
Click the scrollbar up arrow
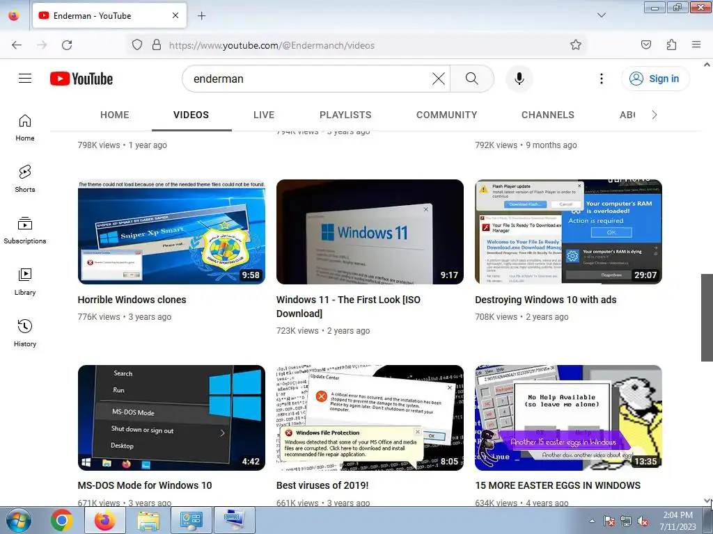(x=707, y=65)
